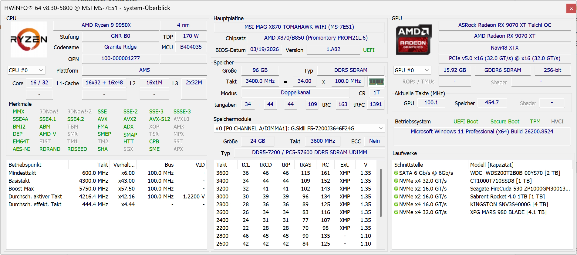Select the 2200 MHz XMP timing row
This screenshot has height=255, width=577.
(296, 228)
